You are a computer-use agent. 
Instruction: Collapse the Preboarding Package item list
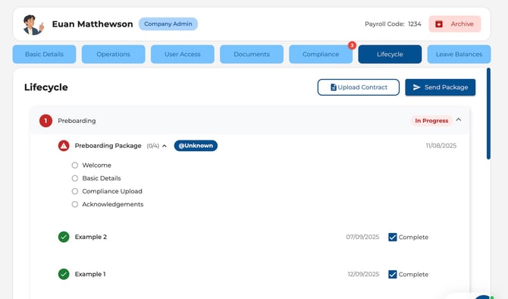click(165, 146)
